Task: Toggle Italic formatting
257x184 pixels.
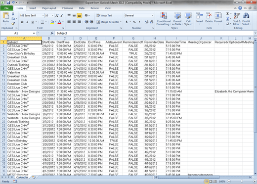Action: click(27, 22)
